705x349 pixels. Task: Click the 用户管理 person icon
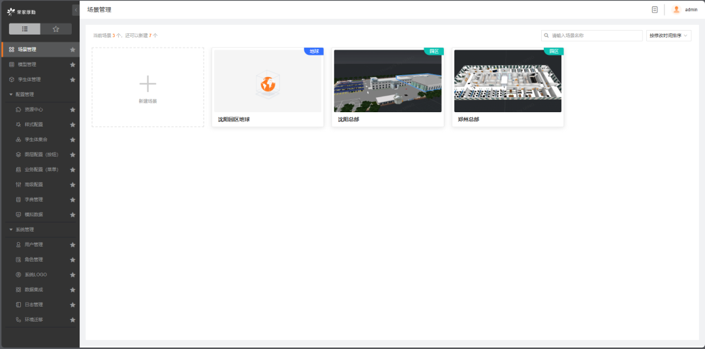pos(18,245)
